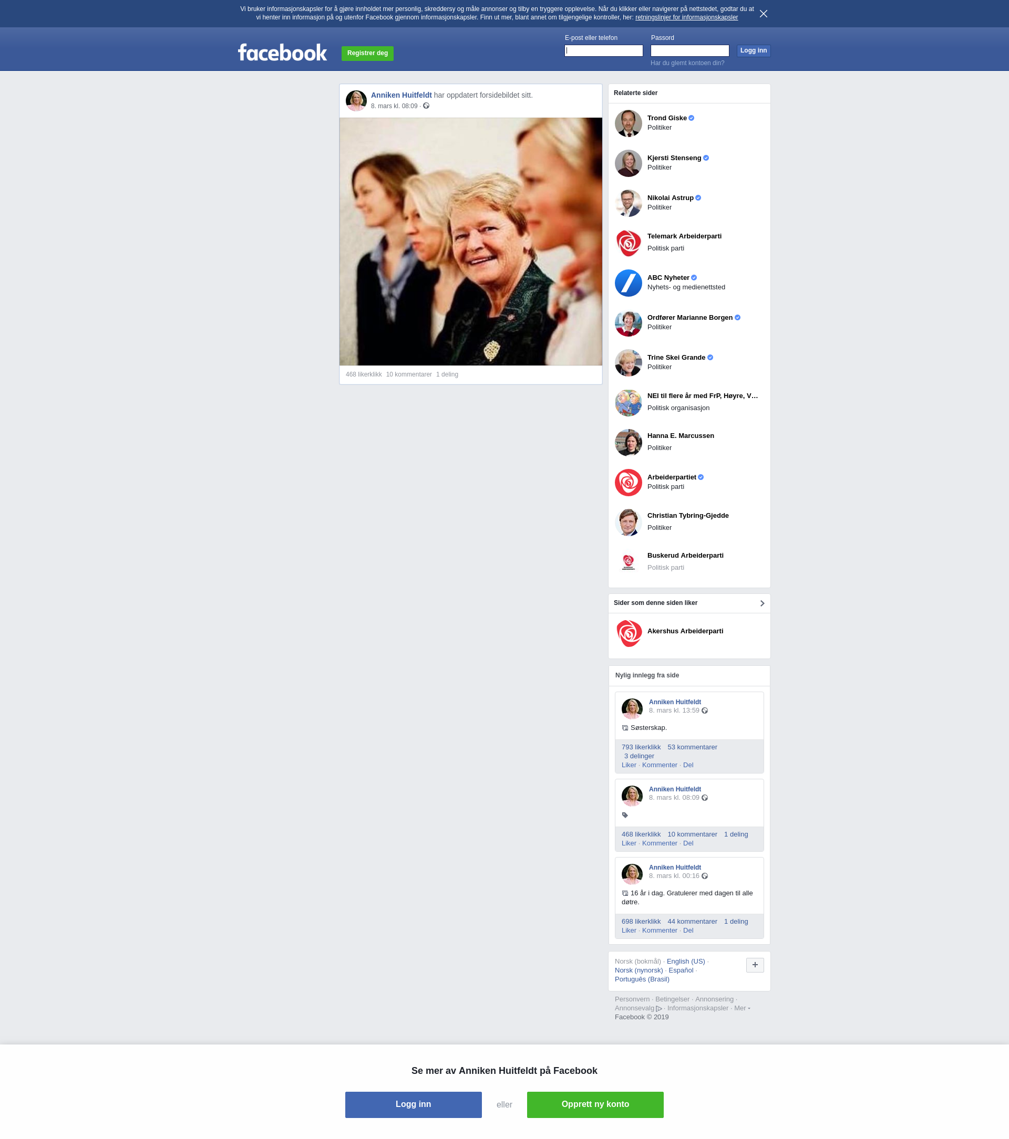This screenshot has height=1139, width=1009.
Task: Expand 'Sider som denne siden liker' chevron
Action: 762,603
